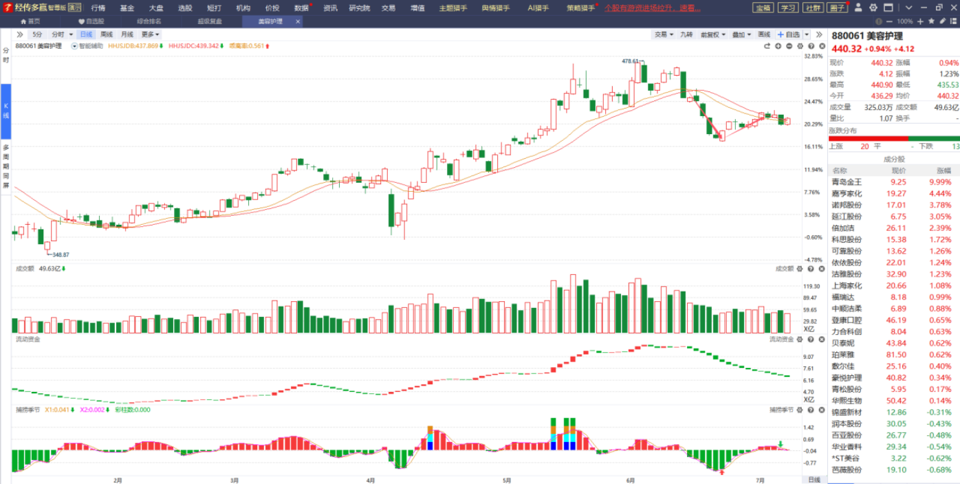960x484 pixels.
Task: Open the 叠加 dropdown
Action: (x=740, y=34)
